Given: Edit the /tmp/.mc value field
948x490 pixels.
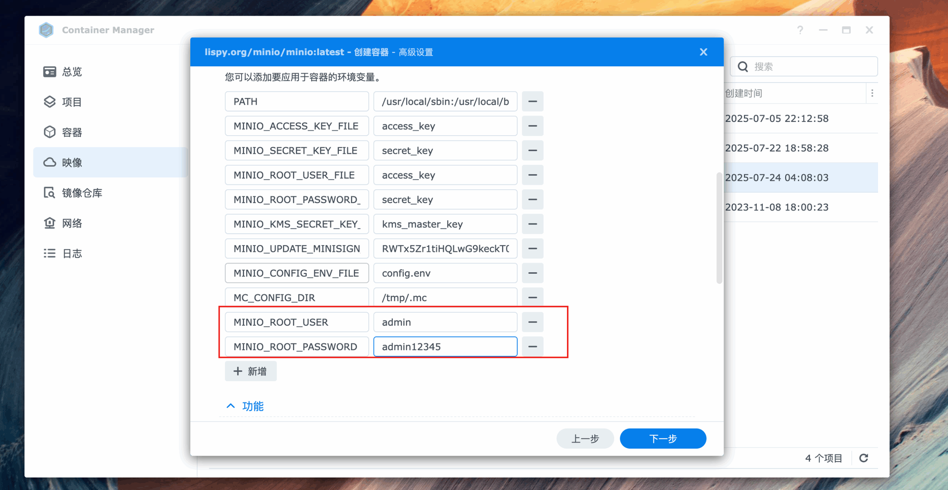Looking at the screenshot, I should pos(445,298).
